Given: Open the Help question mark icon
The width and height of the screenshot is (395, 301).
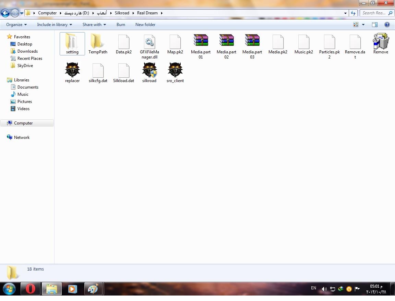Looking at the screenshot, I should (387, 25).
